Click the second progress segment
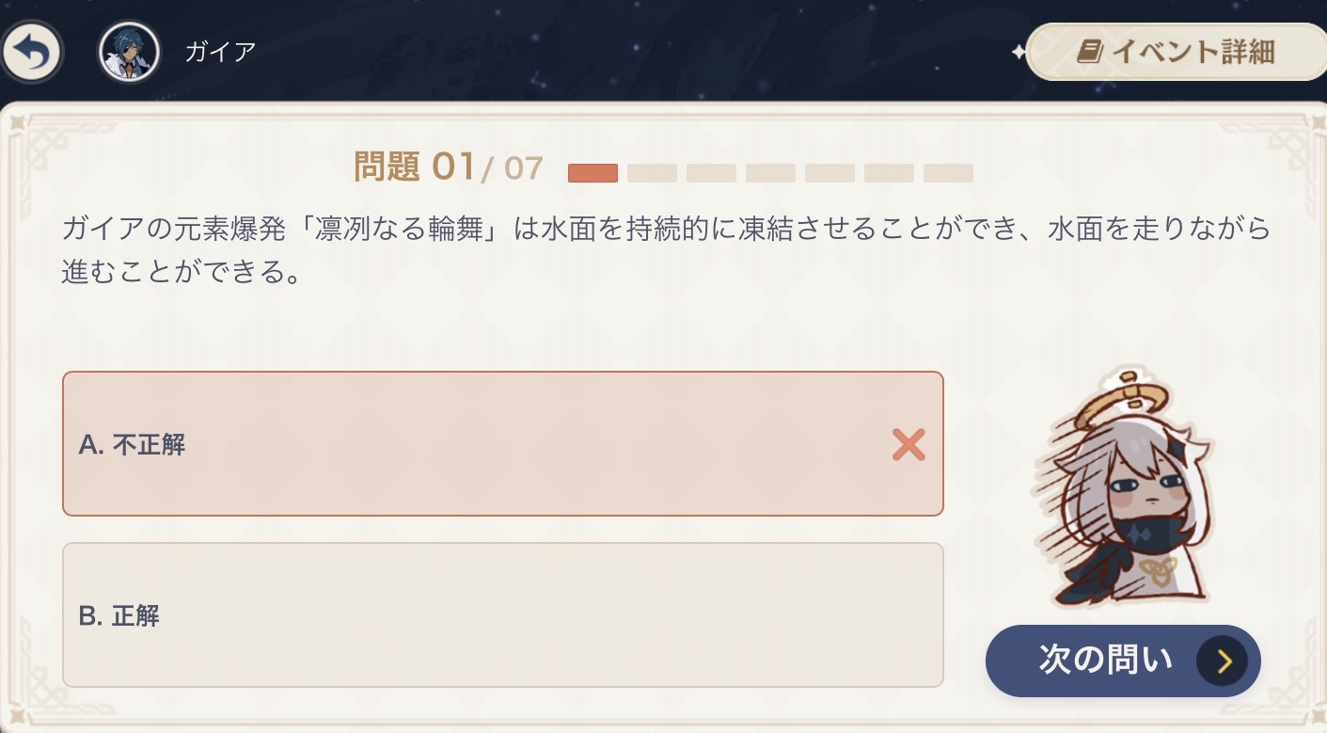The image size is (1327, 733). click(x=652, y=173)
